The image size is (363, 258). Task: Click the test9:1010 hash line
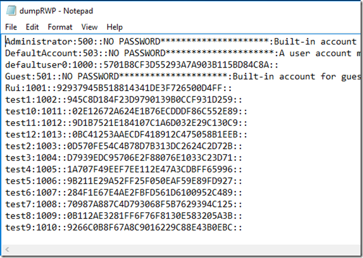point(123,227)
